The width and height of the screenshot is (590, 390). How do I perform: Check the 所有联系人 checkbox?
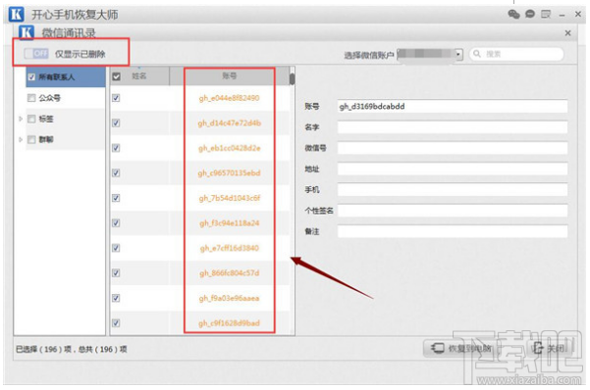click(31, 77)
